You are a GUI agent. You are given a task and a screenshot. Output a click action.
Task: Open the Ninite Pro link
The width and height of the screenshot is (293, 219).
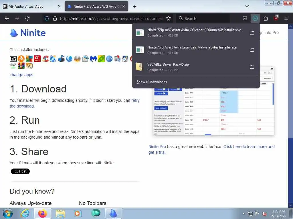pyautogui.click(x=157, y=147)
